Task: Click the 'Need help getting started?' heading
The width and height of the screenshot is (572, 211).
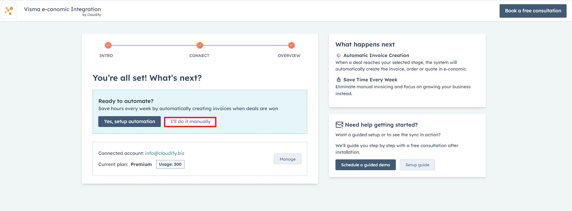Action: pyautogui.click(x=381, y=125)
